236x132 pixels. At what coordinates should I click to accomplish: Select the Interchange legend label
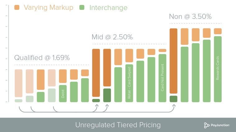click(x=108, y=7)
